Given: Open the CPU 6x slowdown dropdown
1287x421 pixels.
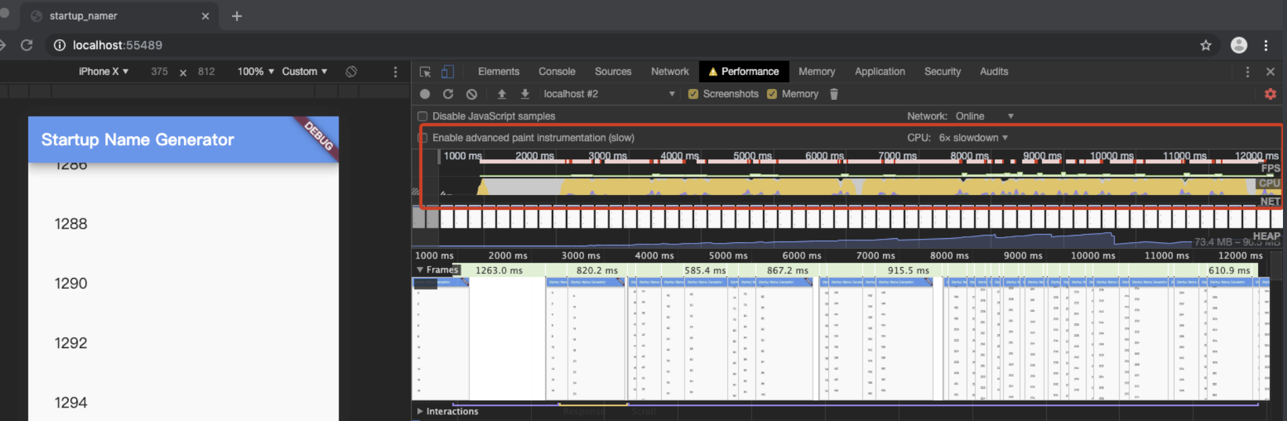Looking at the screenshot, I should [x=973, y=138].
